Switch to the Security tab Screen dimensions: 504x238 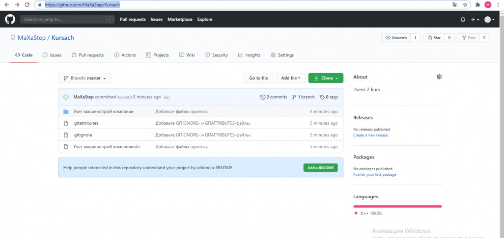tap(216, 55)
